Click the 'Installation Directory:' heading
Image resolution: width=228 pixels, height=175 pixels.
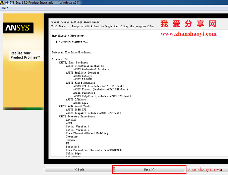point(68,36)
